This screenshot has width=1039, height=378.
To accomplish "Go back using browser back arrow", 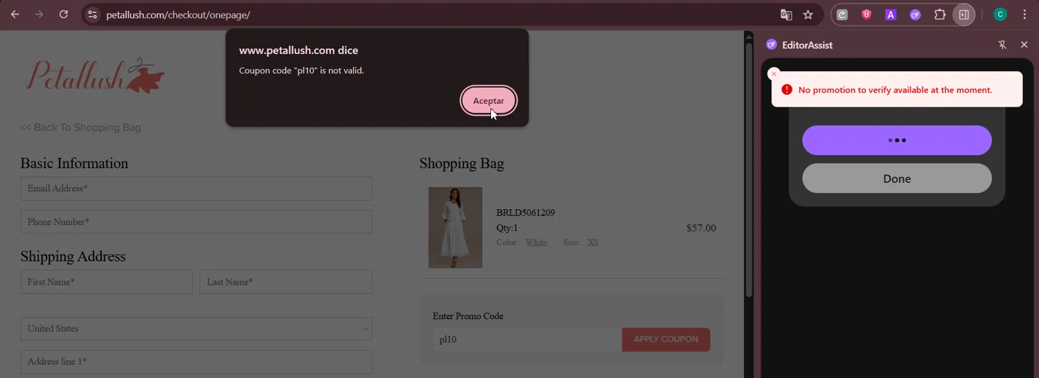I will (15, 15).
